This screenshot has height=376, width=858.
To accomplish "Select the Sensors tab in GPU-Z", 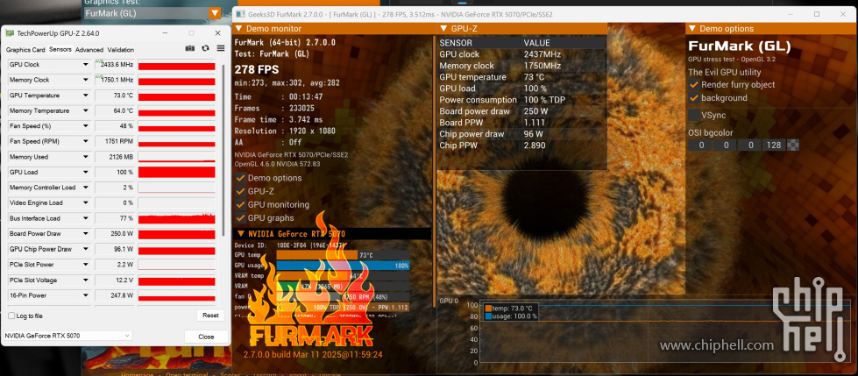I will click(x=60, y=49).
